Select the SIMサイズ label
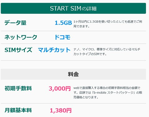This screenshot has width=149, height=117. click(x=18, y=50)
